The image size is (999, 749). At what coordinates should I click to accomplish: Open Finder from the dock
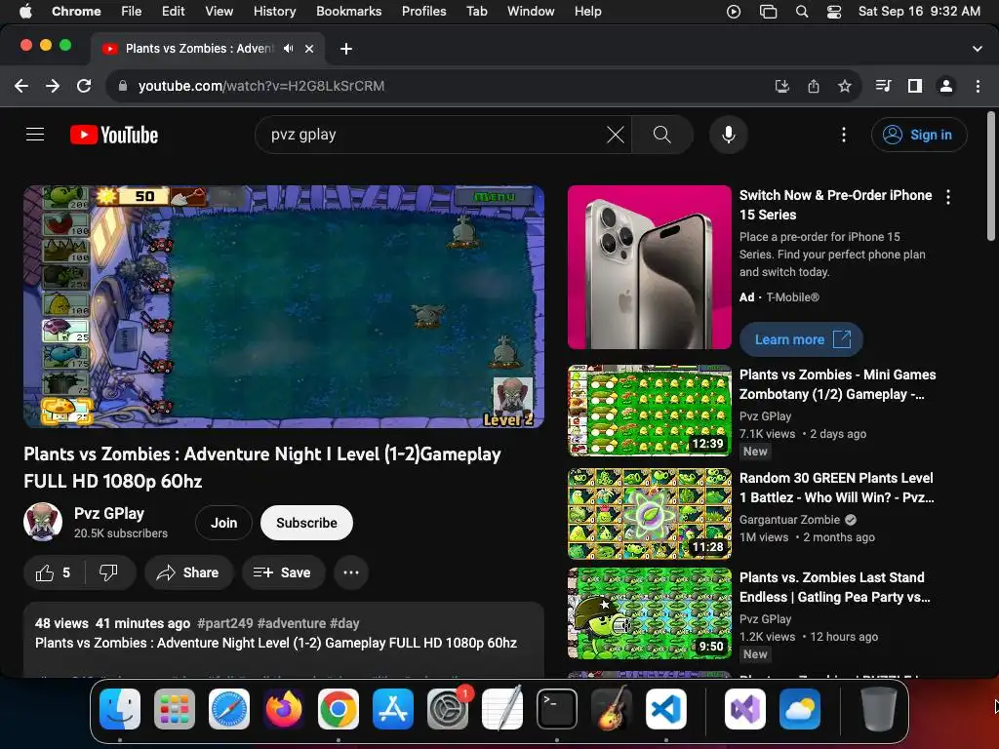click(120, 709)
